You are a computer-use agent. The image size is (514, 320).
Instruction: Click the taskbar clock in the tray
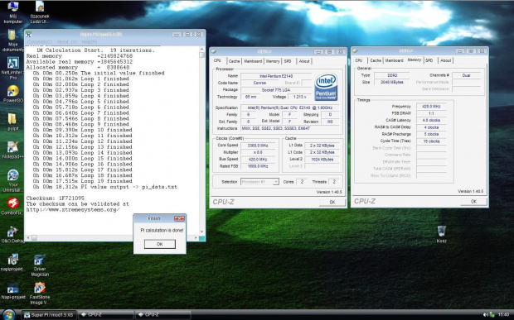504,315
